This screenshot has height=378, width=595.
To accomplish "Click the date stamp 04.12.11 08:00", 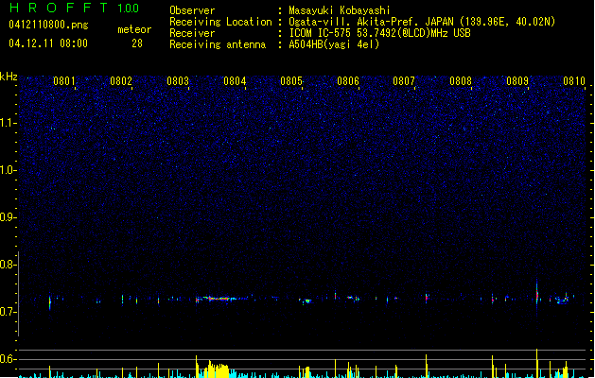I will pyautogui.click(x=48, y=43).
